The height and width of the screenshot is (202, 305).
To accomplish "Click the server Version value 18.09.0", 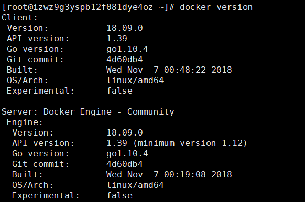I will click(x=125, y=133).
